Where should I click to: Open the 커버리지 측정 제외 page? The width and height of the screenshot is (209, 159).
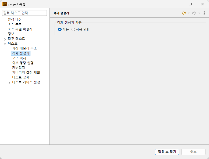tap(26, 73)
